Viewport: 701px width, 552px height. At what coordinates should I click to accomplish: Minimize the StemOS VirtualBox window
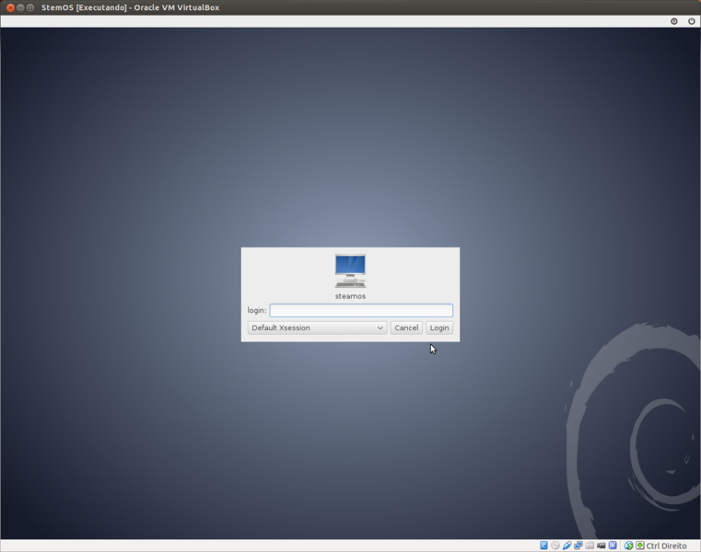(x=20, y=7)
